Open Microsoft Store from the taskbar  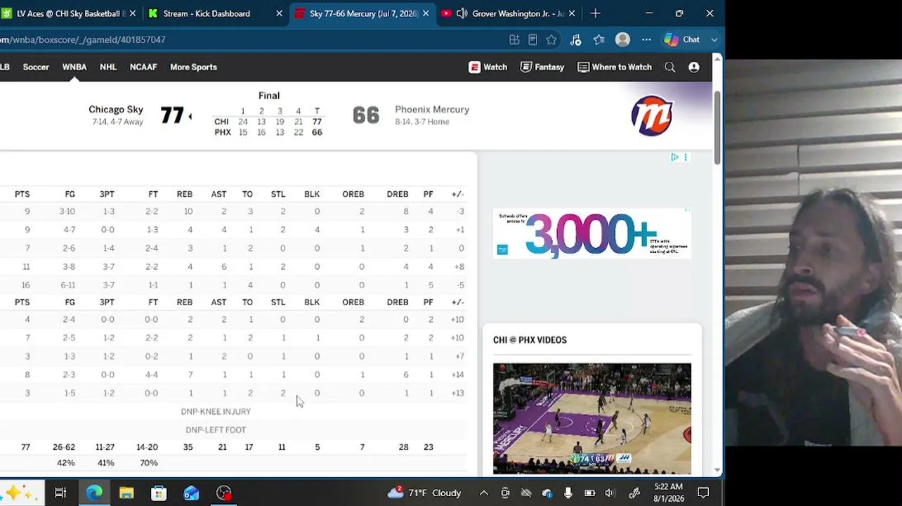point(159,493)
